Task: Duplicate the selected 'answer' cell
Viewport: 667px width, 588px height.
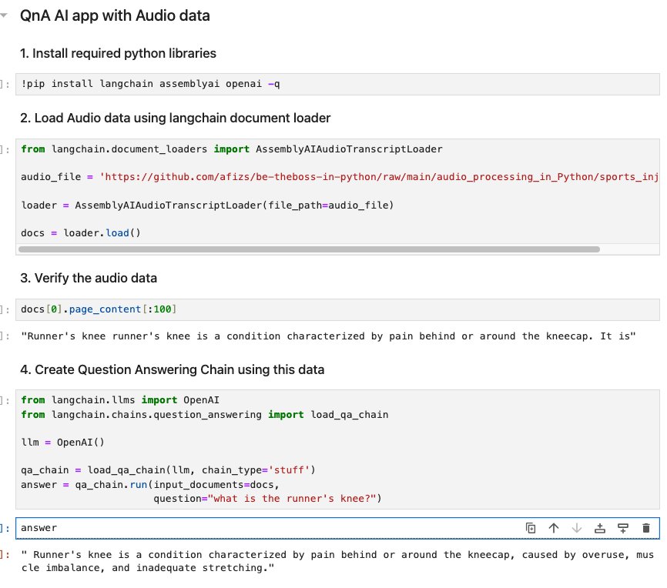Action: pos(531,528)
